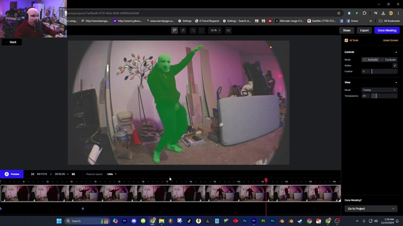The width and height of the screenshot is (403, 226).
Task: Click the red playhead marker on timeline
Action: click(x=266, y=180)
